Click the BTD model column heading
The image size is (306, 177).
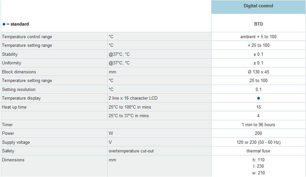258,24
